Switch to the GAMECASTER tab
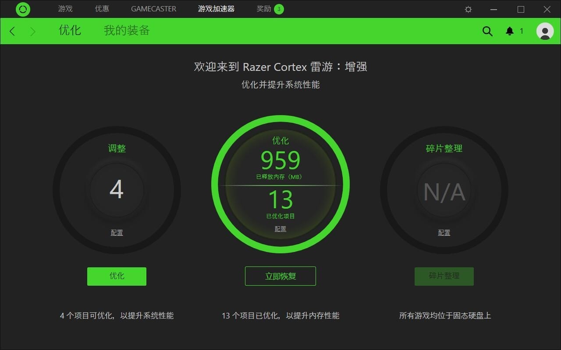Screen dimensions: 561x350 (154, 9)
